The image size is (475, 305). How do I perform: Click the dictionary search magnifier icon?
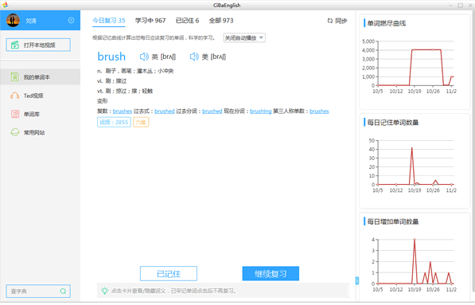[x=63, y=291]
